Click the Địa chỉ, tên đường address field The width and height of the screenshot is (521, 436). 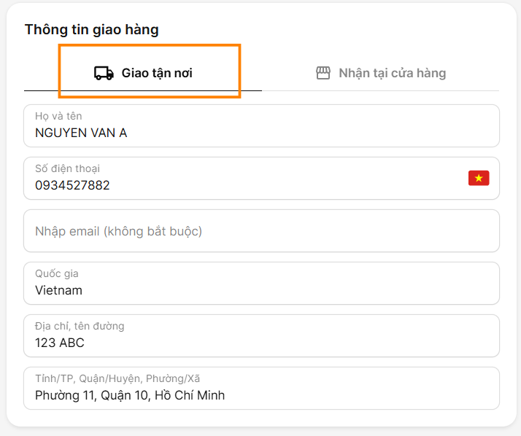point(261,335)
